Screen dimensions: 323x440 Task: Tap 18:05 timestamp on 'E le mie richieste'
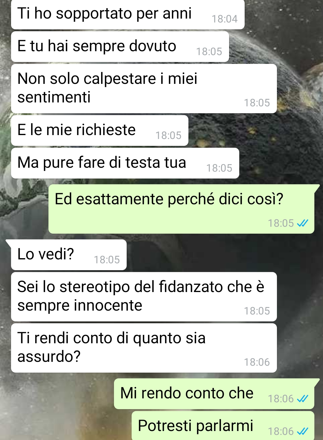click(168, 136)
